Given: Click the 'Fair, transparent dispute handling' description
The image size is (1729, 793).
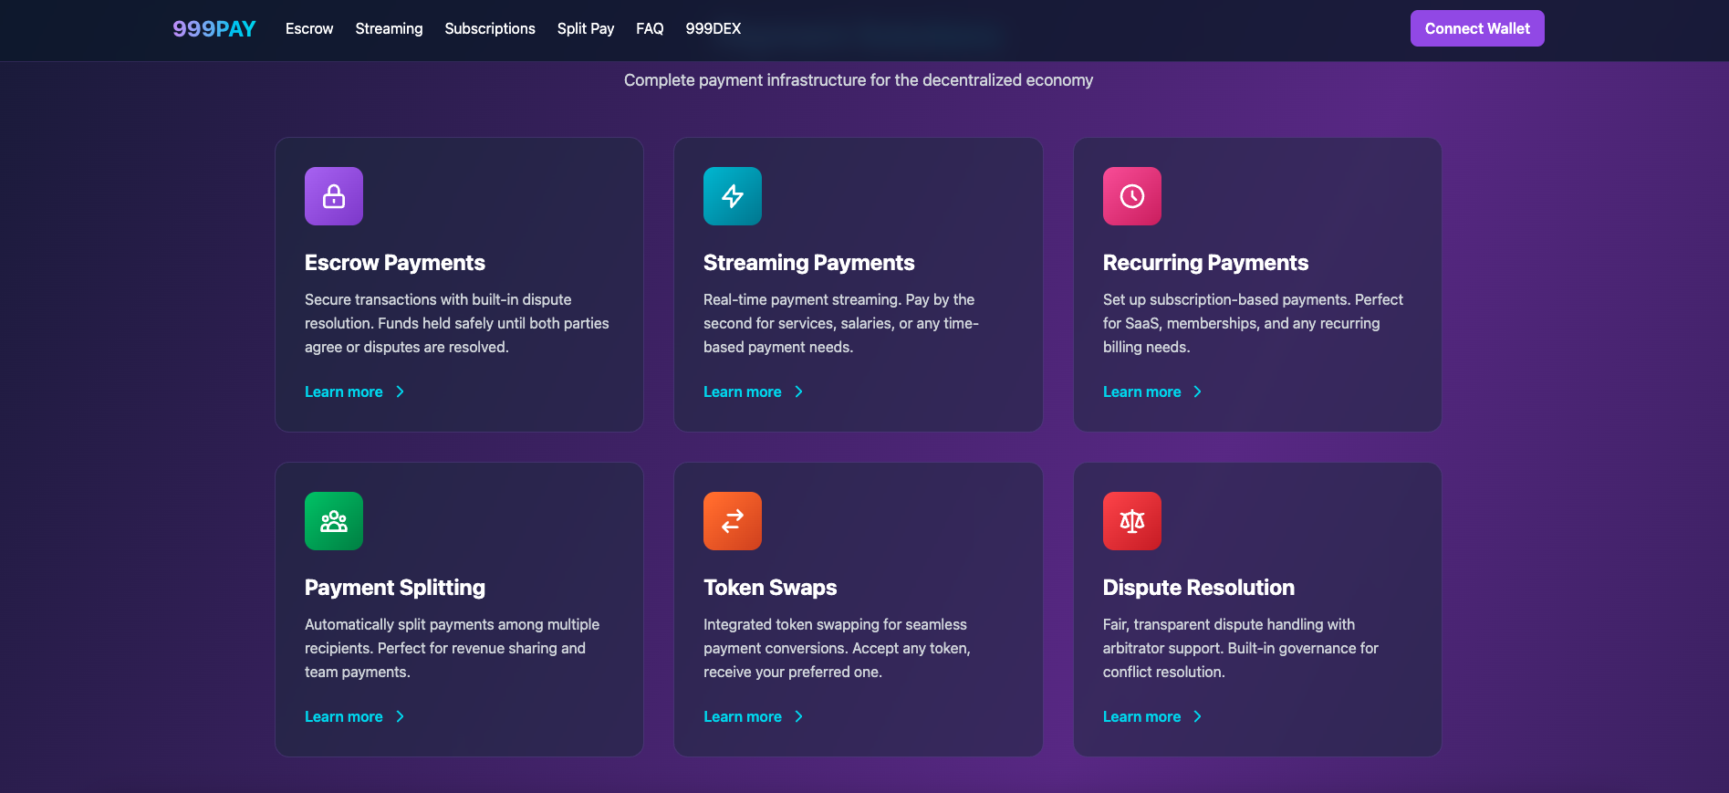Looking at the screenshot, I should pyautogui.click(x=1241, y=648).
